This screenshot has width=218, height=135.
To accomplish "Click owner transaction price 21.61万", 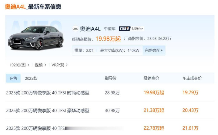I will (190, 128).
